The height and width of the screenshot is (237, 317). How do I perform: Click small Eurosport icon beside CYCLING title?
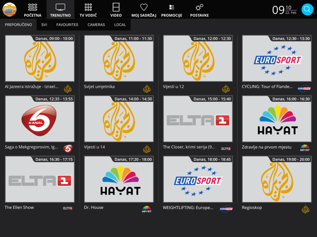[x=304, y=89]
